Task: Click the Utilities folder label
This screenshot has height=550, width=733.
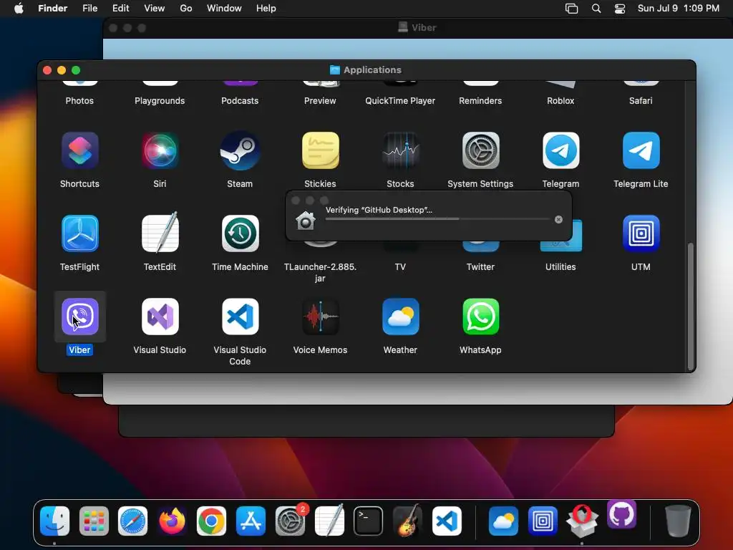Action: (560, 266)
